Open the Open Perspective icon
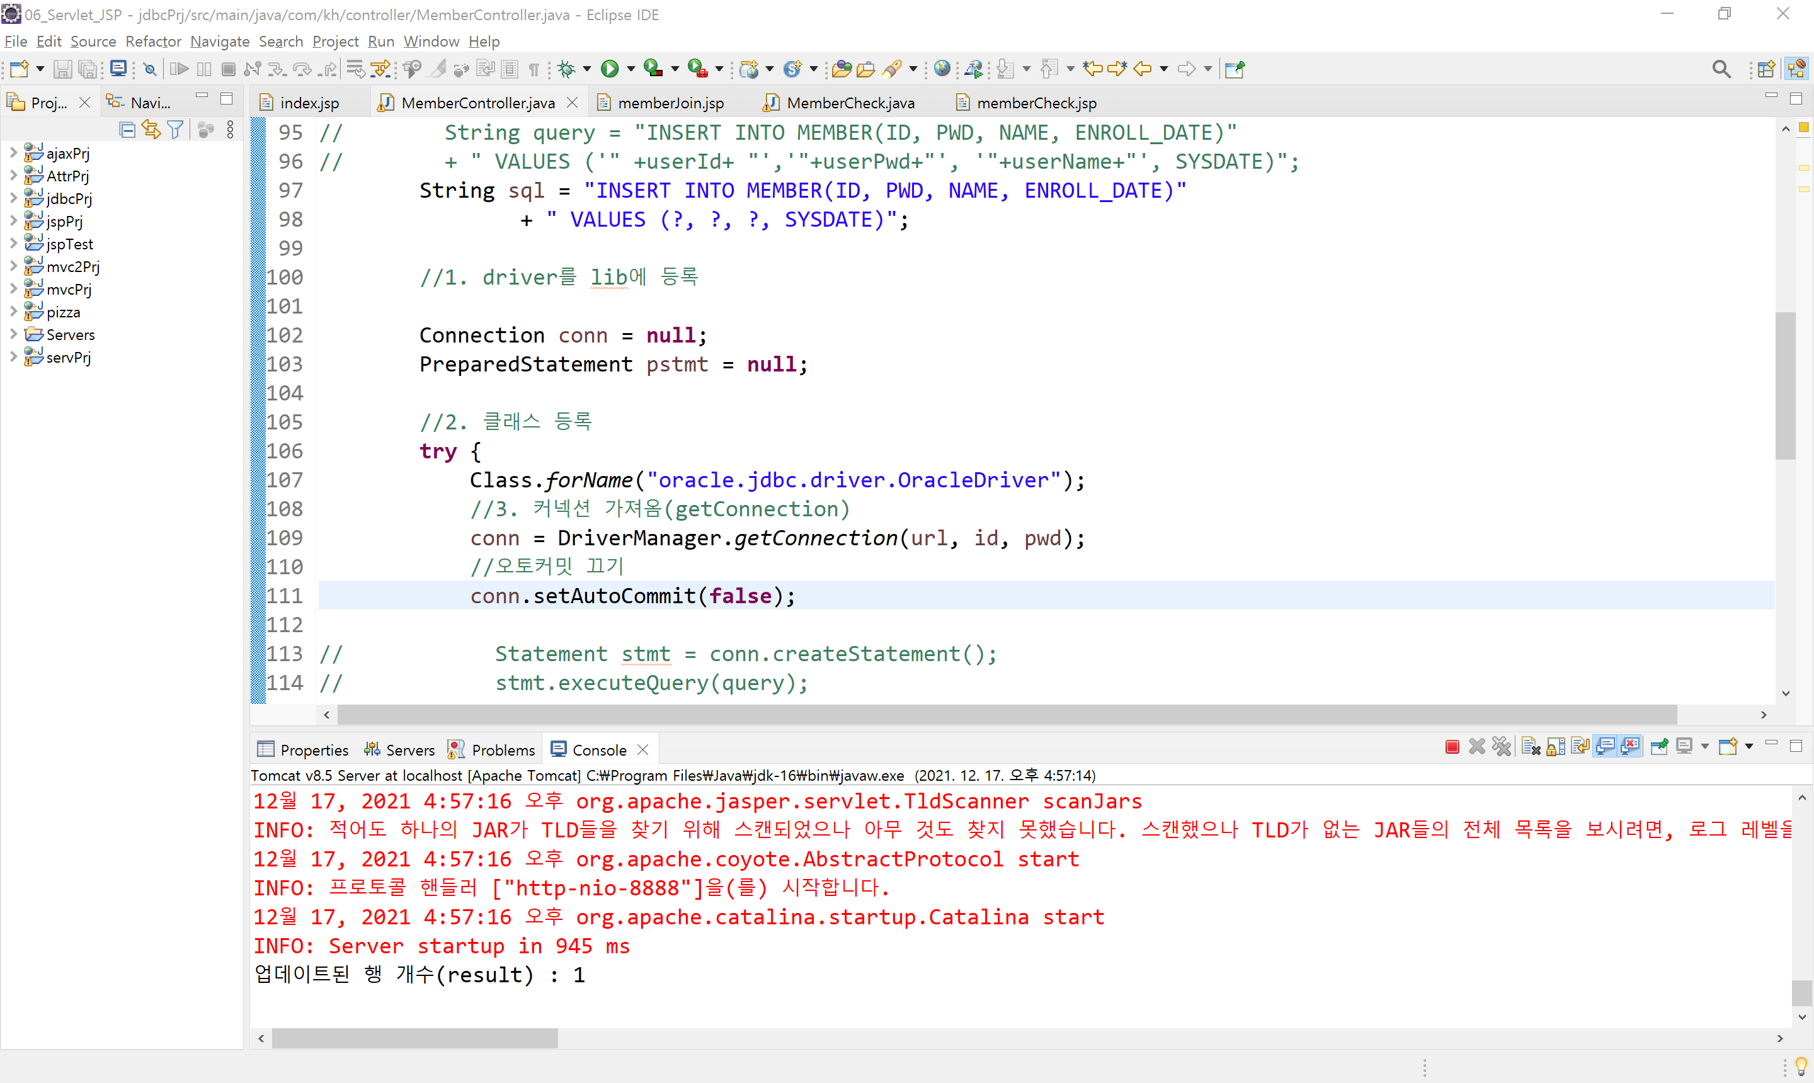1814x1083 pixels. pos(1766,69)
